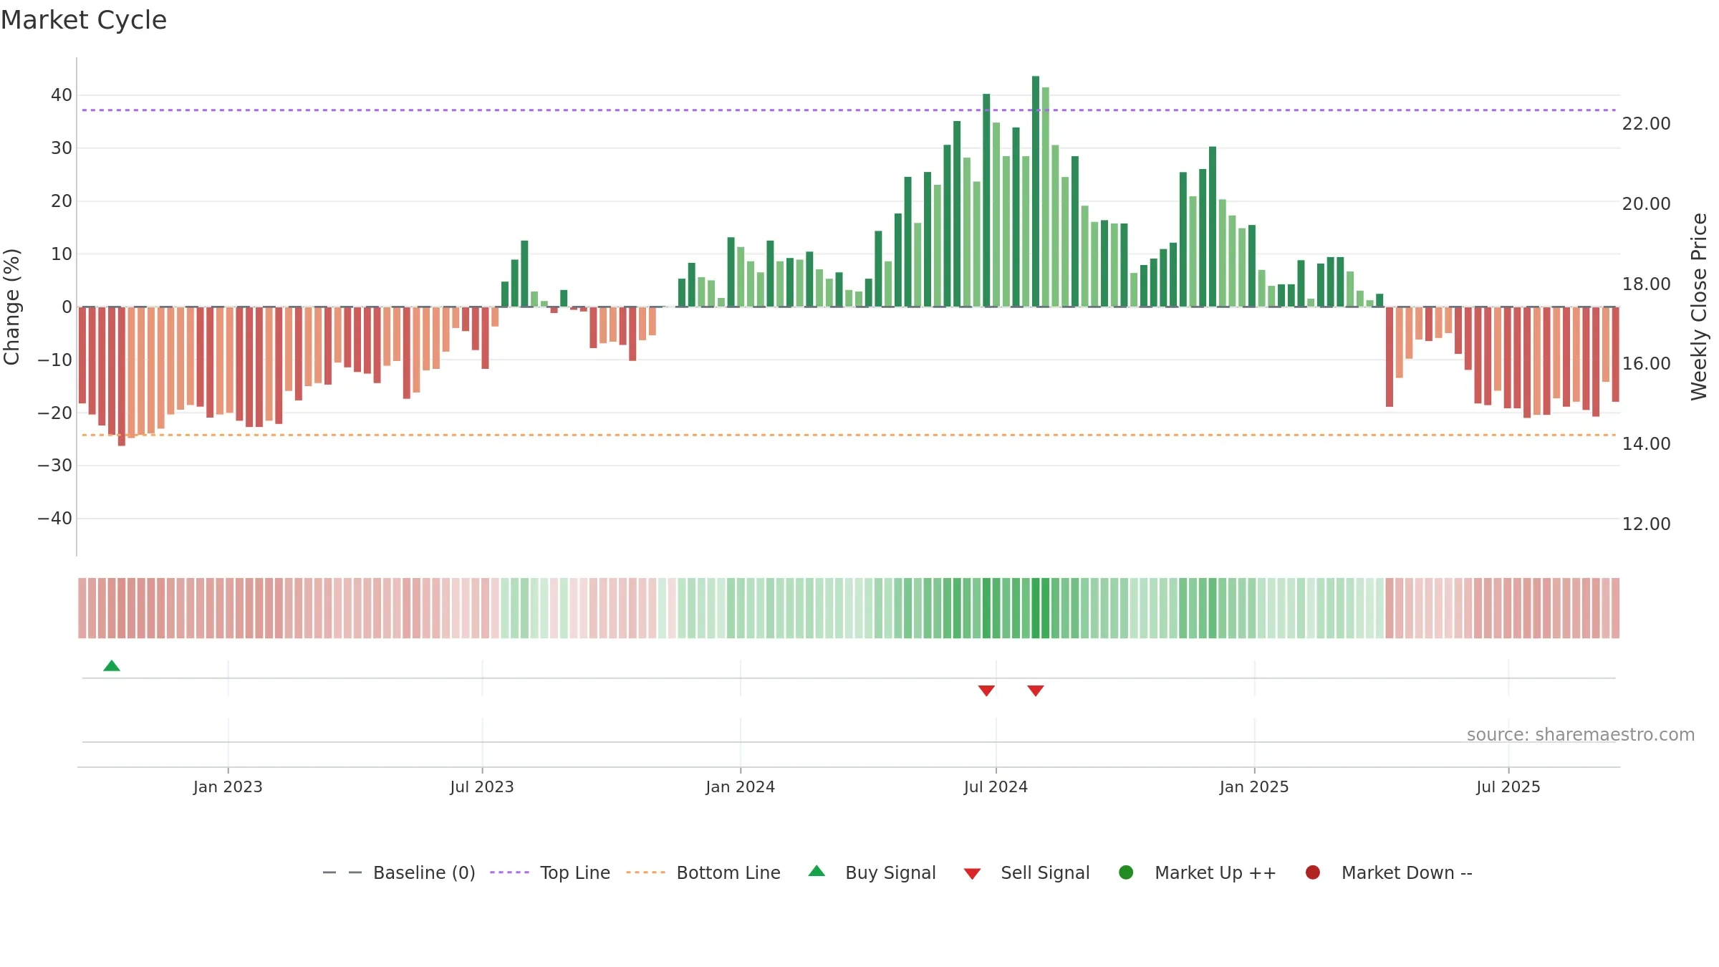Click the Weekly Close Price axis title
Image resolution: width=1719 pixels, height=967 pixels.
click(1699, 307)
